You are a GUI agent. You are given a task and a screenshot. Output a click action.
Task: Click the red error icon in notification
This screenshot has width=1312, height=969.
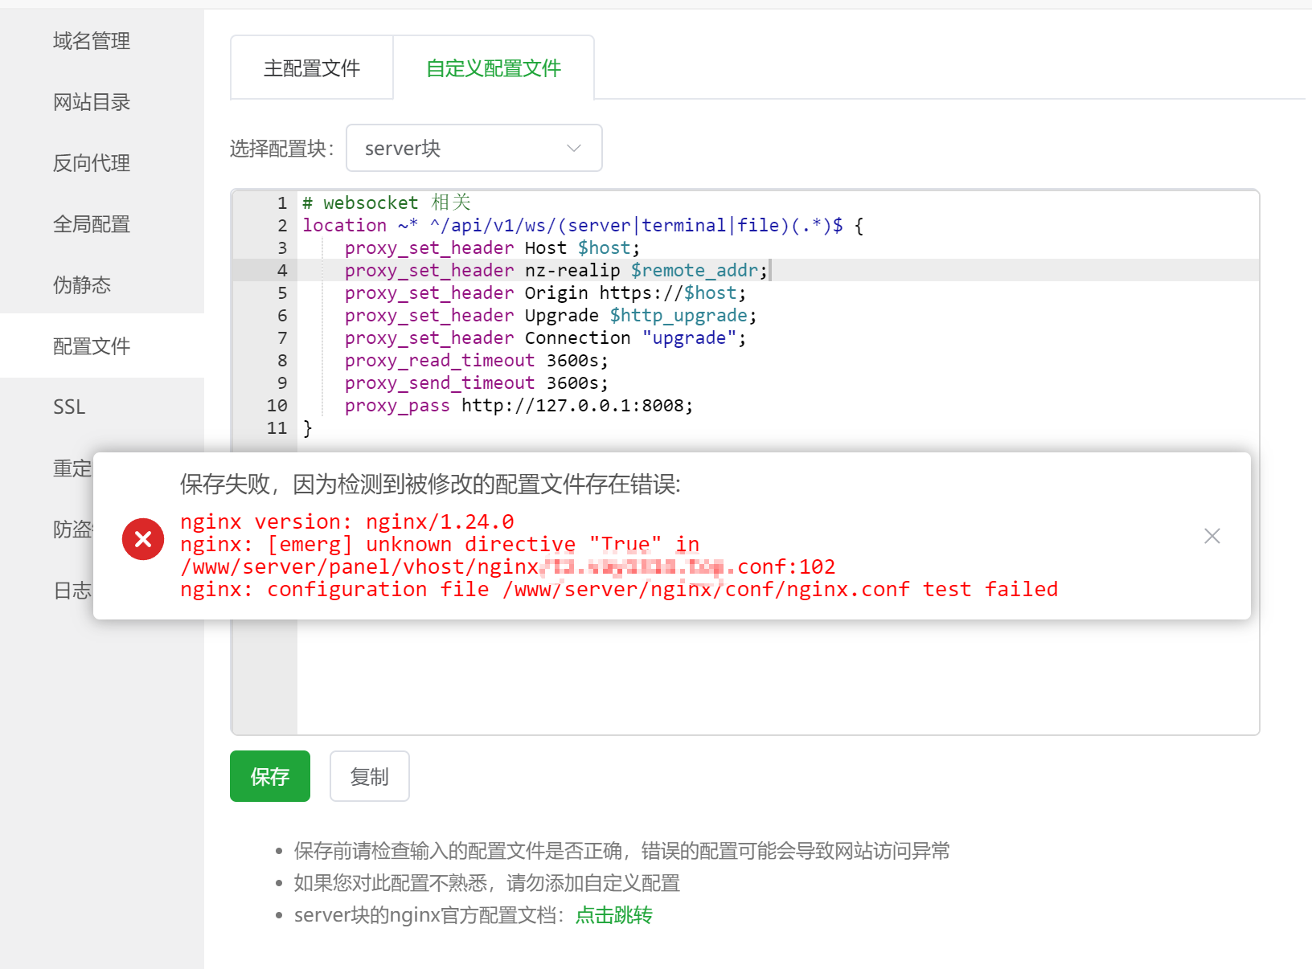143,538
